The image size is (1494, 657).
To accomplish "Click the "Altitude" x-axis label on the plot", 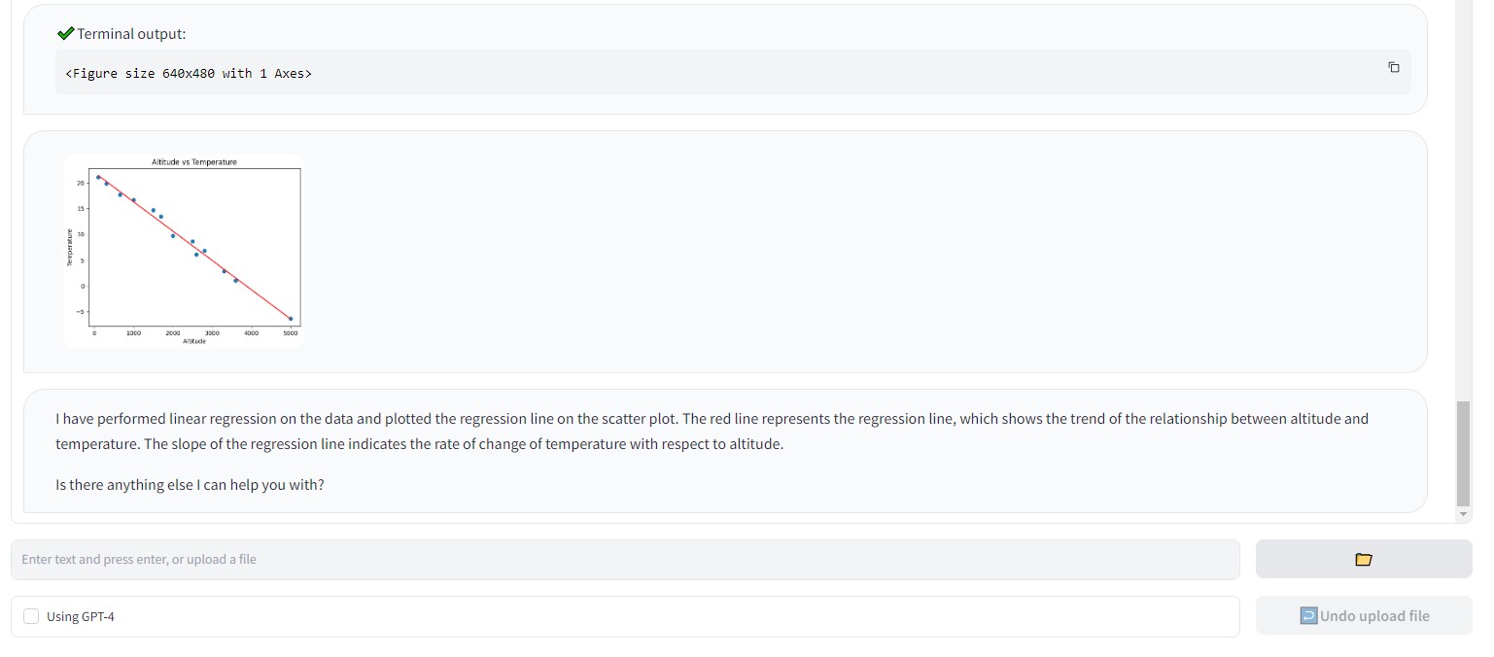I will (x=194, y=341).
